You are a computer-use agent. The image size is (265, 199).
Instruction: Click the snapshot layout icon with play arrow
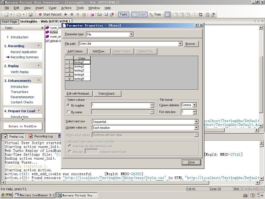[188, 15]
